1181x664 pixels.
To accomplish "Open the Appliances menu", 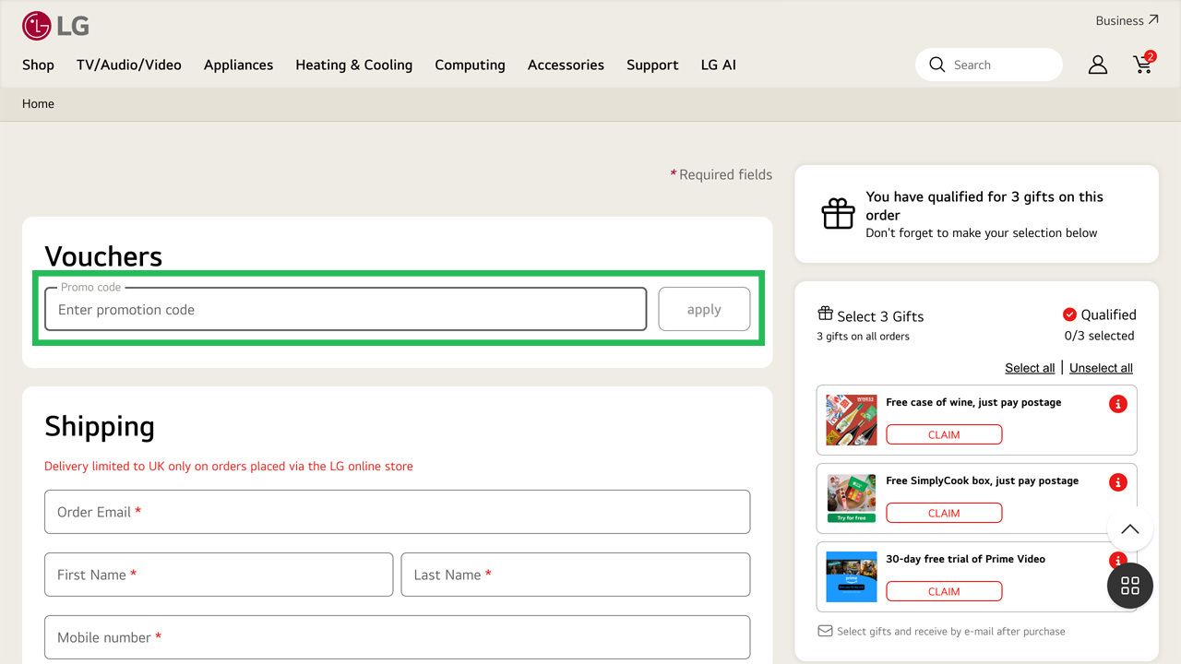I will point(238,65).
